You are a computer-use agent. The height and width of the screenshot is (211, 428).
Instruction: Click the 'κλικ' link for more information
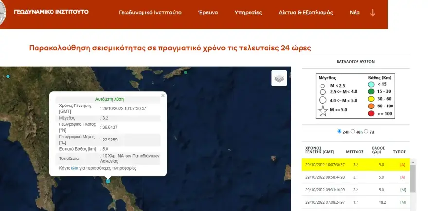tap(74, 168)
